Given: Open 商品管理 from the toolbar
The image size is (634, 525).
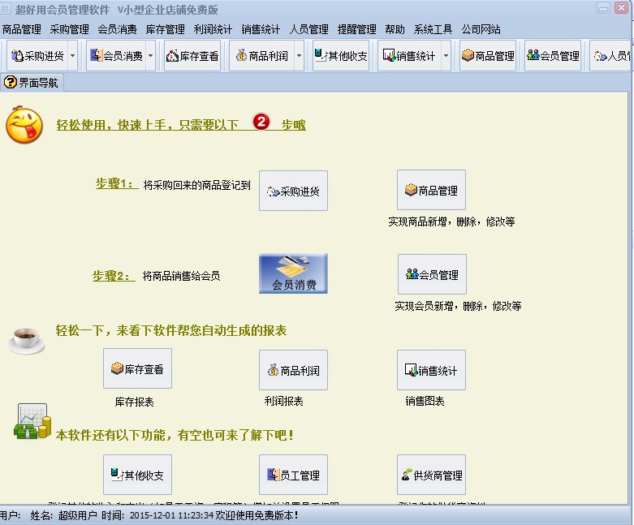Looking at the screenshot, I should 488,56.
